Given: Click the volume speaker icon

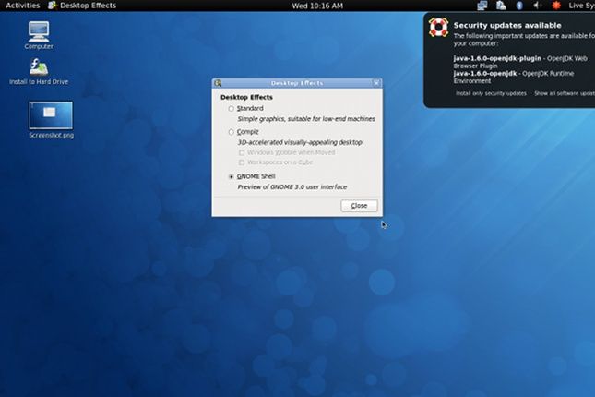Looking at the screenshot, I should pyautogui.click(x=536, y=6).
